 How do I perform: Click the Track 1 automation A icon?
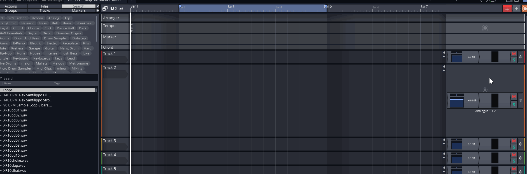[444, 53]
